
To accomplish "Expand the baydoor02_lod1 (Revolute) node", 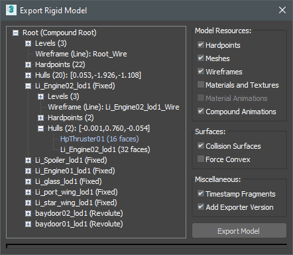I will [x=28, y=214].
